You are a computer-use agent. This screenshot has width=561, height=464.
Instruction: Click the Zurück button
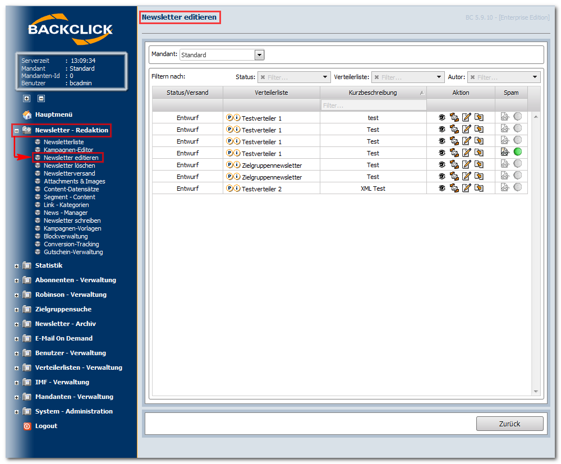(x=509, y=424)
